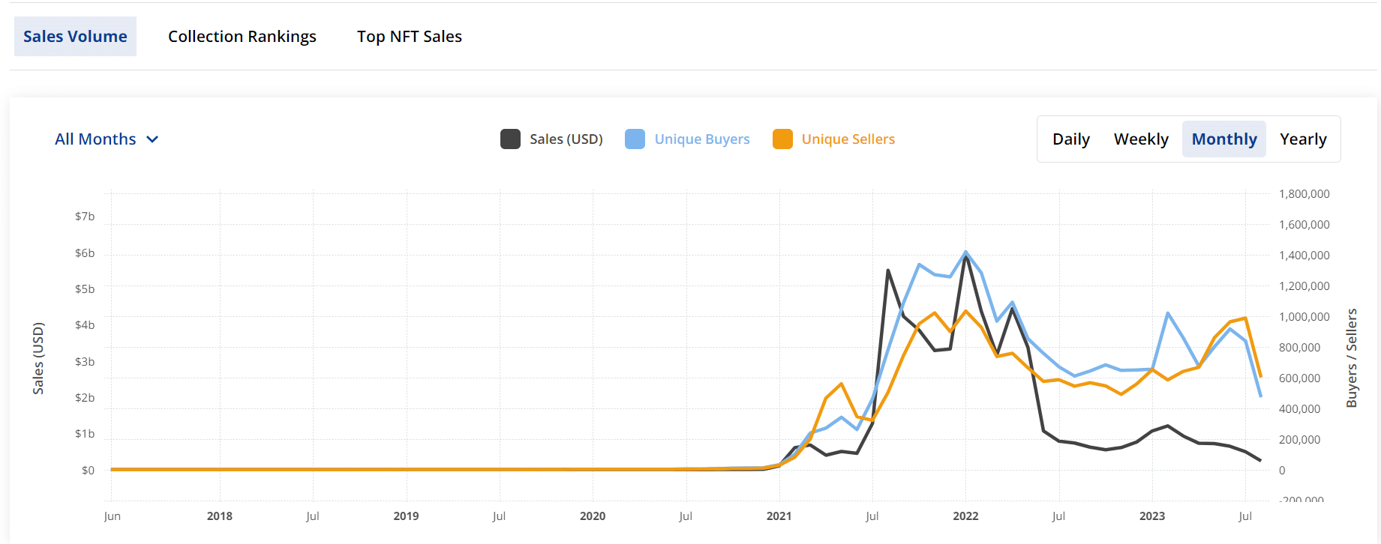Select the Daily interval
The width and height of the screenshot is (1381, 544).
click(x=1070, y=139)
